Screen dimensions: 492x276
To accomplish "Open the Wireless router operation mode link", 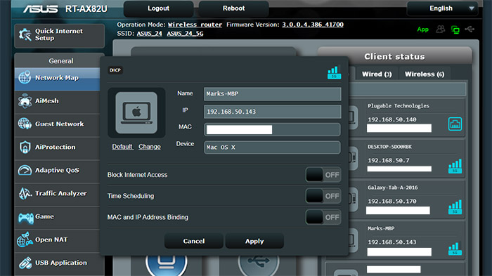I will [x=195, y=25].
